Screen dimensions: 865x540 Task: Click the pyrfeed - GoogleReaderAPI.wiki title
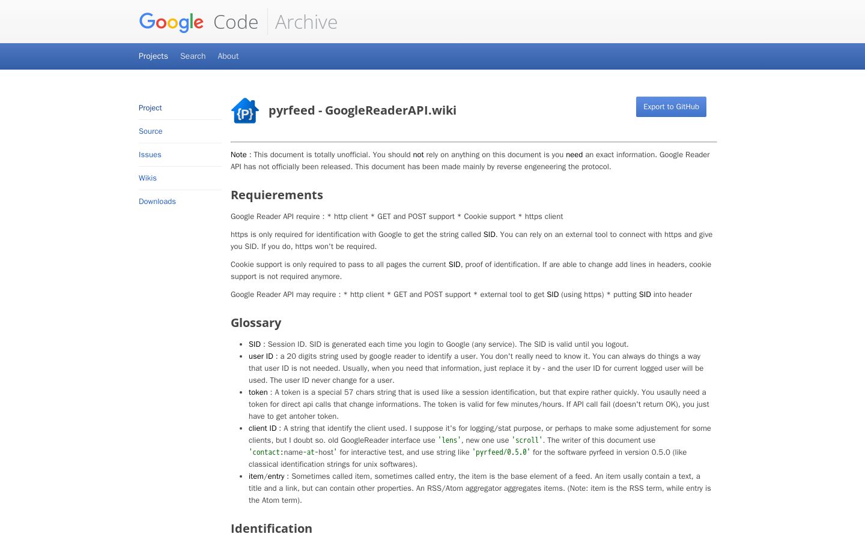tap(362, 110)
